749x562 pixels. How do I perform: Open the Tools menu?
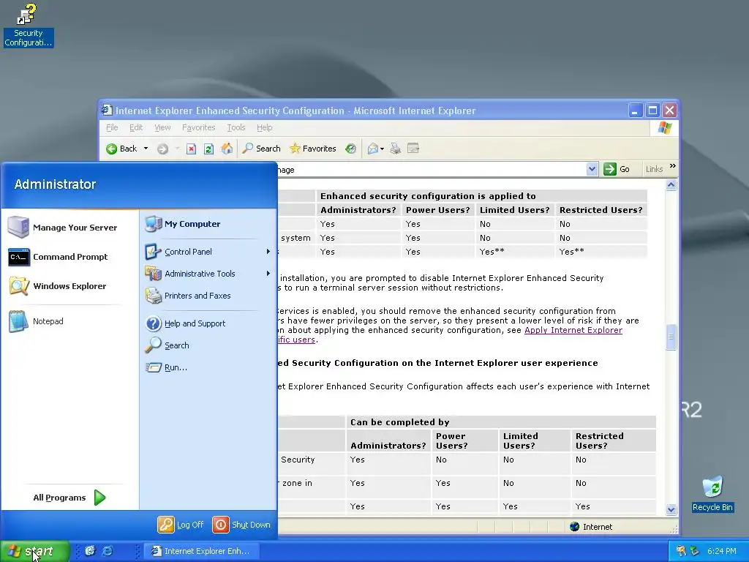[x=236, y=127]
